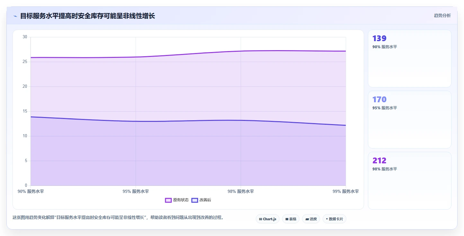Click the 95% 服务水平 x-axis label
Screen dimensions: 464x236
(136, 191)
